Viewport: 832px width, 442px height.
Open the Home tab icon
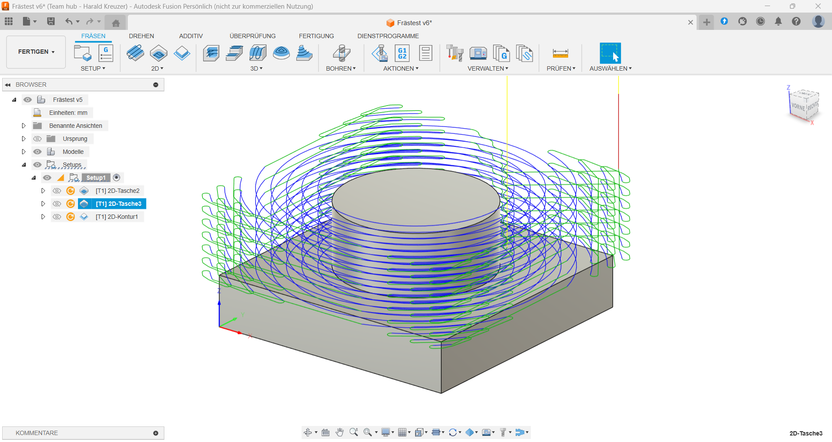click(x=116, y=23)
